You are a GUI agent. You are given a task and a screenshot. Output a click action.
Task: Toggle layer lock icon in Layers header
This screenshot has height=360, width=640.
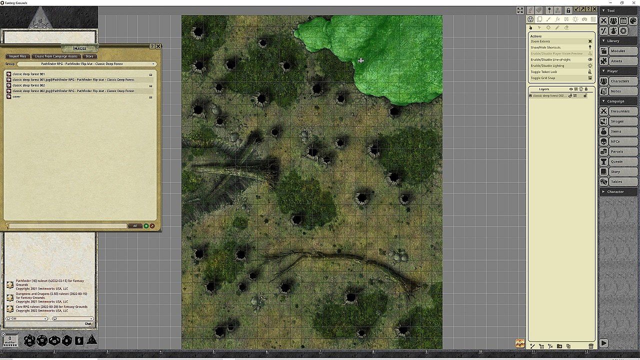point(586,89)
